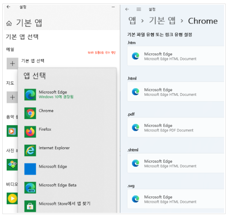The width and height of the screenshot is (228, 218).
Task: Open the home icon beside 기본 앱
Action: click(9, 23)
